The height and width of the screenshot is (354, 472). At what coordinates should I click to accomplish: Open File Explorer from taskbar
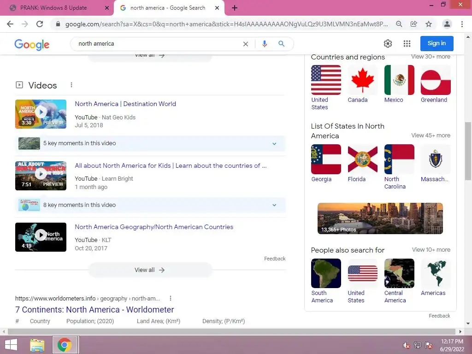coord(37,345)
